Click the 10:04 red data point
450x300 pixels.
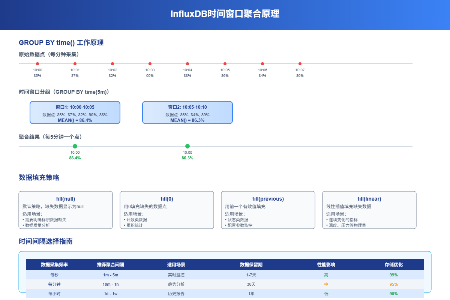point(187,64)
